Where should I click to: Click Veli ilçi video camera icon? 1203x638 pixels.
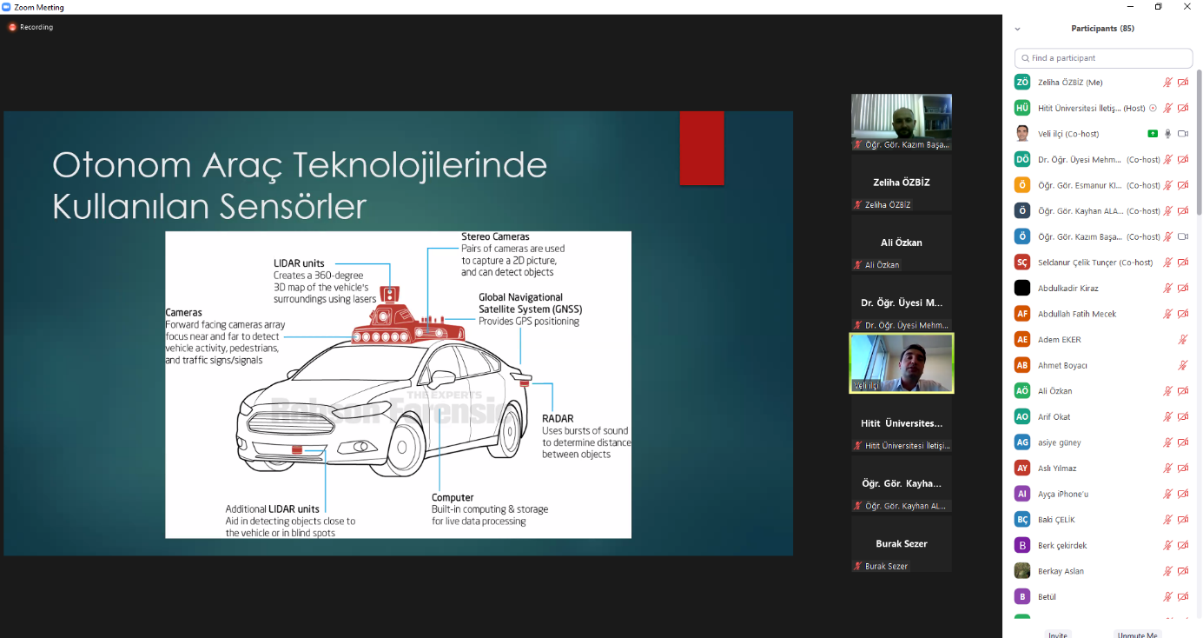pyautogui.click(x=1183, y=134)
